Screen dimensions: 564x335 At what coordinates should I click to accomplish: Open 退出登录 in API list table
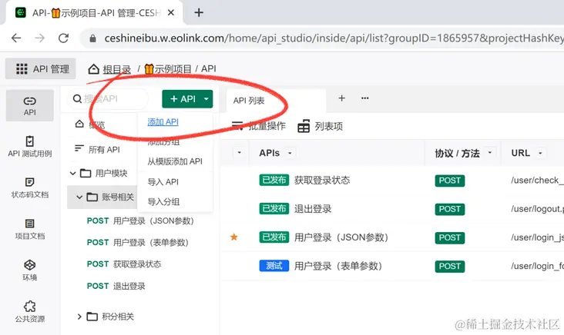tap(313, 209)
